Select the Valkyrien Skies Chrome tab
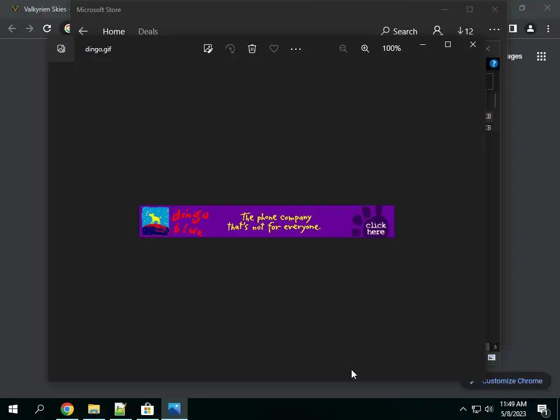560x420 pixels. pos(39,9)
